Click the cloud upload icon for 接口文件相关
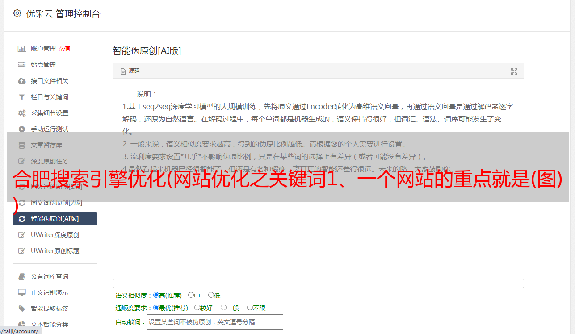Viewport: 575px width, 334px height. [21, 81]
